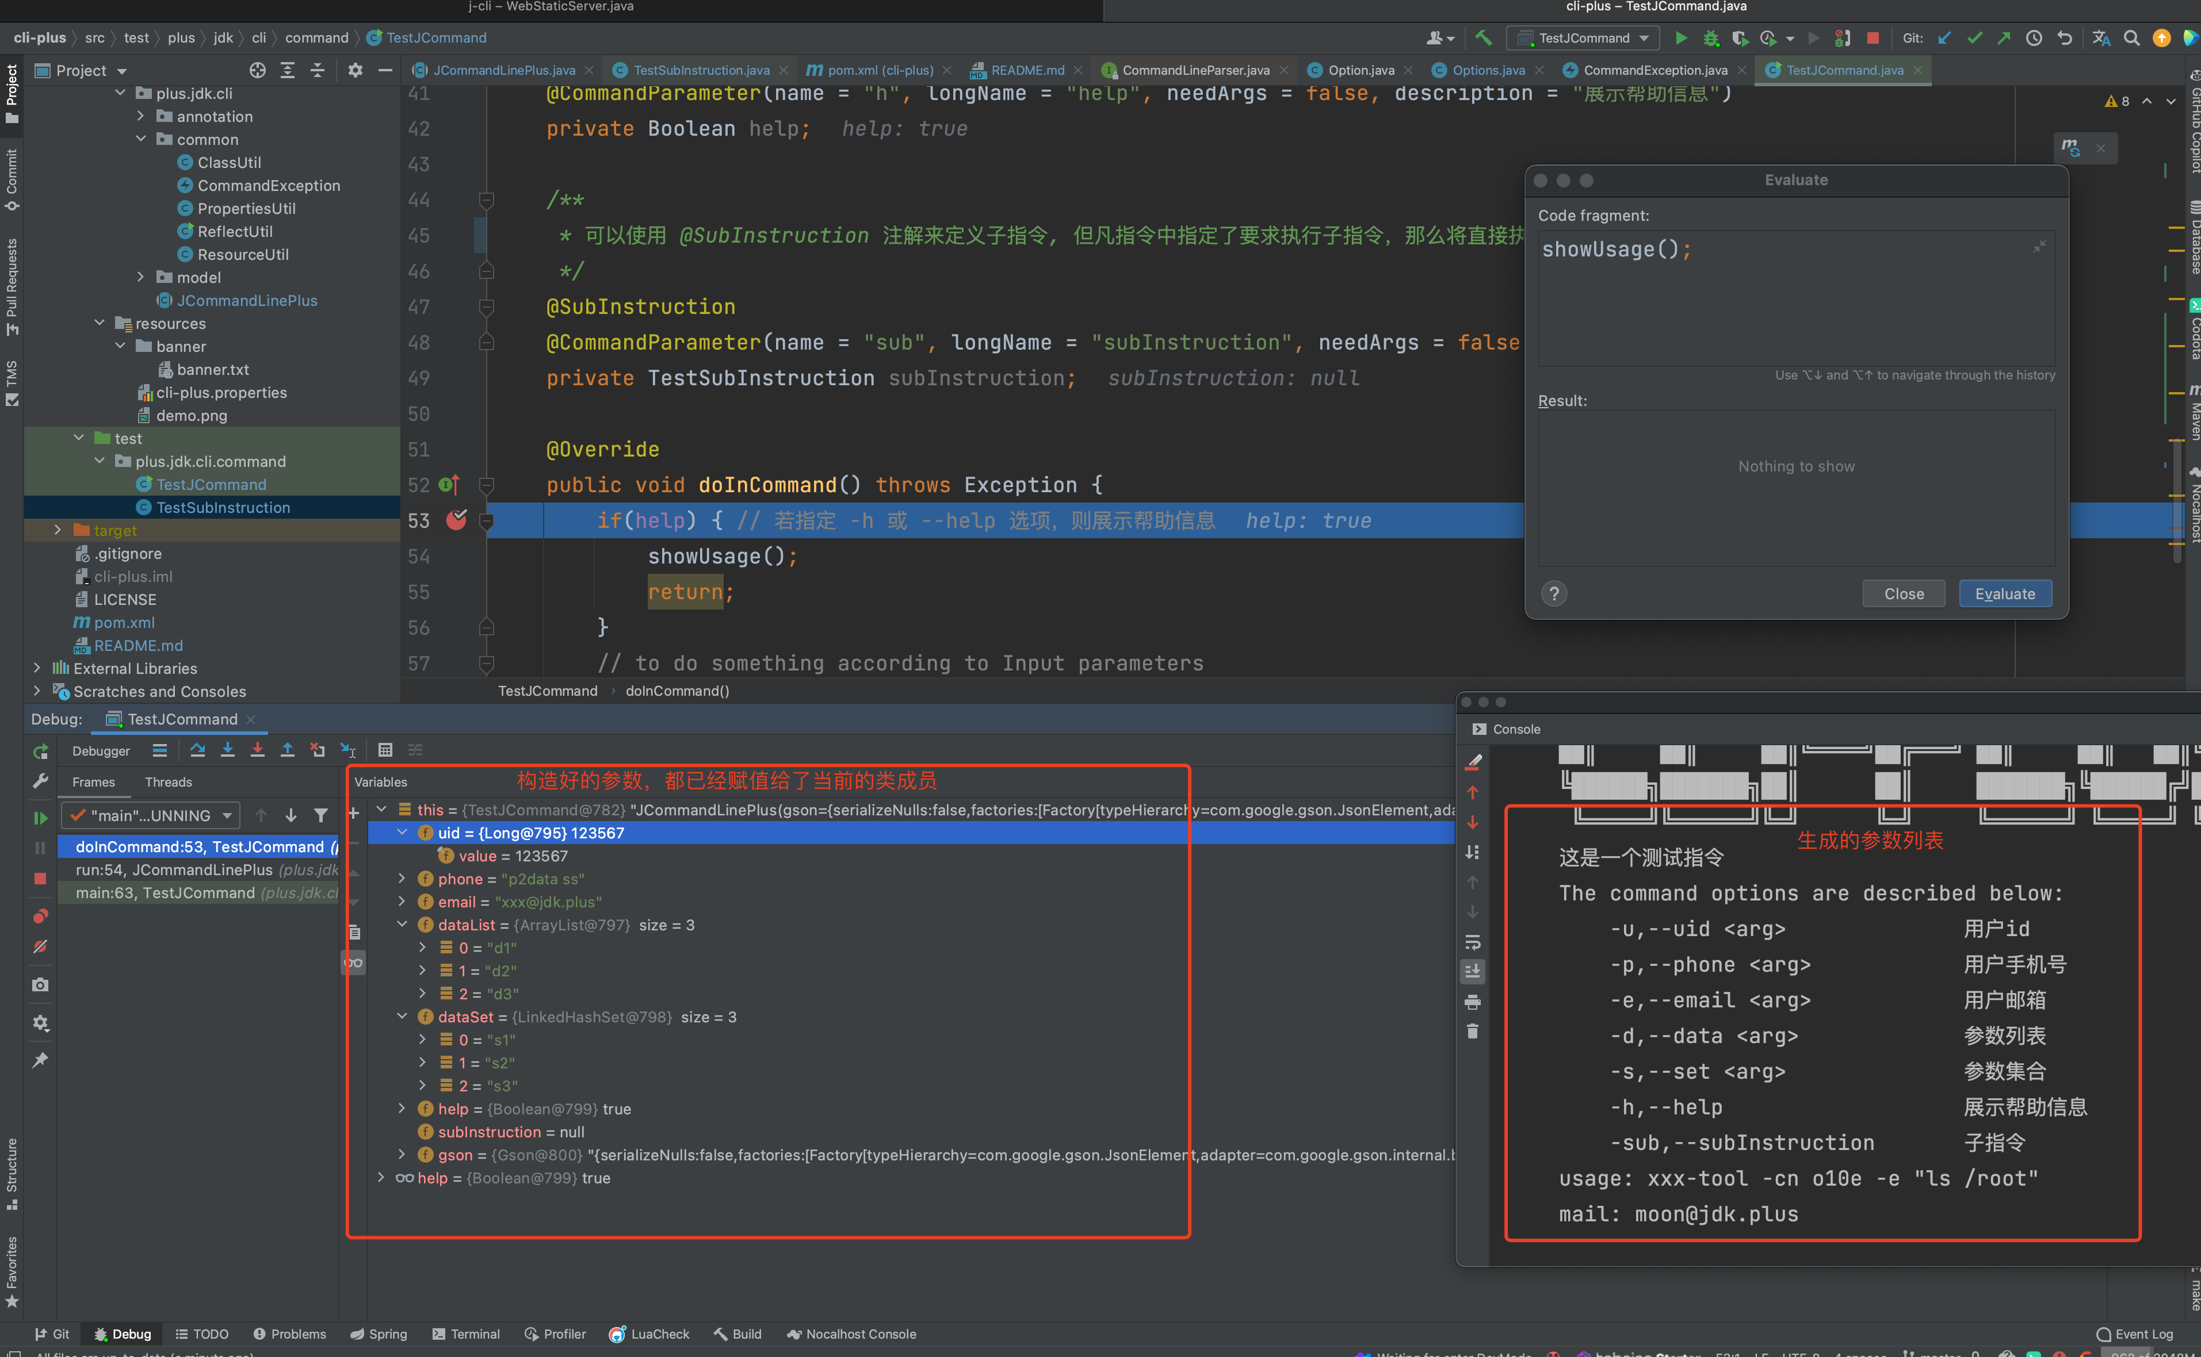
Task: Click the Step Over debugger icon
Action: coord(197,750)
